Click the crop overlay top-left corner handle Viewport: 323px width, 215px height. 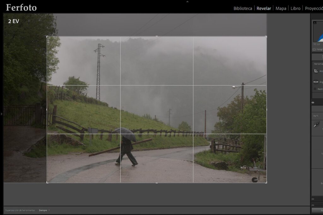(47, 37)
